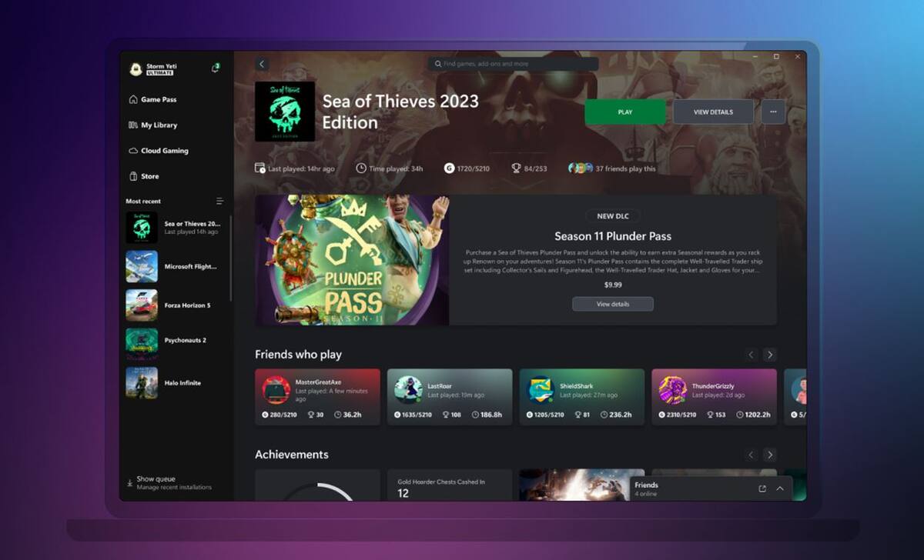Click the 1202.2h playtime on ThunderGrizzly card
Screen dimensions: 924x560
pyautogui.click(x=758, y=415)
